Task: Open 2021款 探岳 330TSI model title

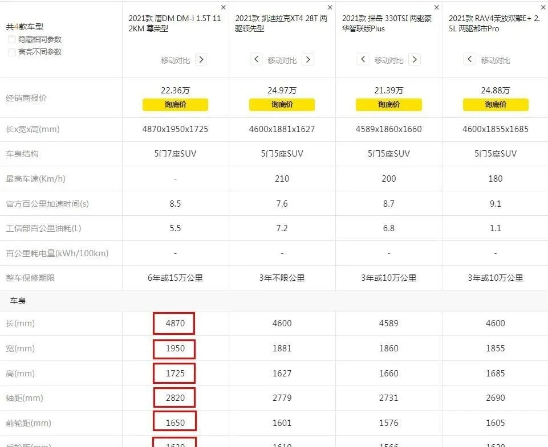Action: (x=387, y=23)
